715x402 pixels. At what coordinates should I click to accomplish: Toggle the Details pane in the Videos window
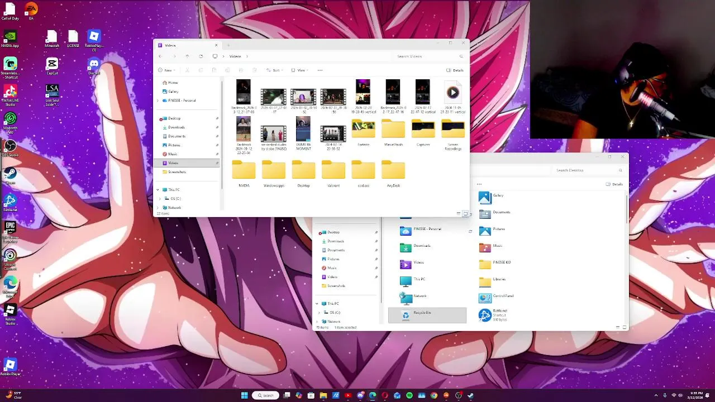coord(455,70)
